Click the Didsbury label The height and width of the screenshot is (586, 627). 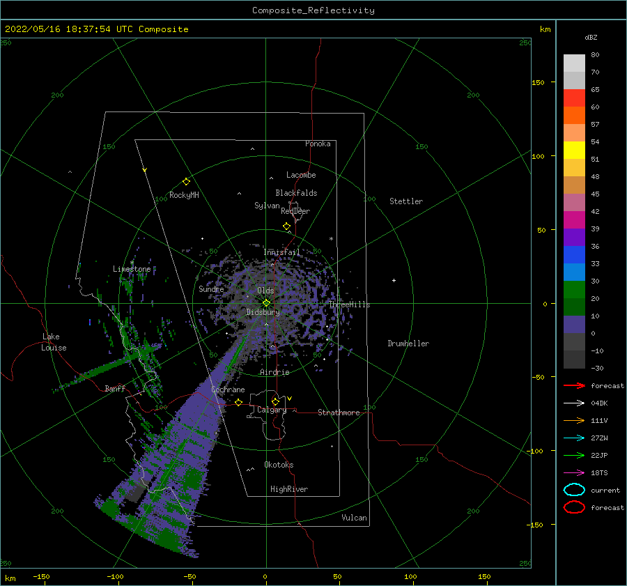263,312
